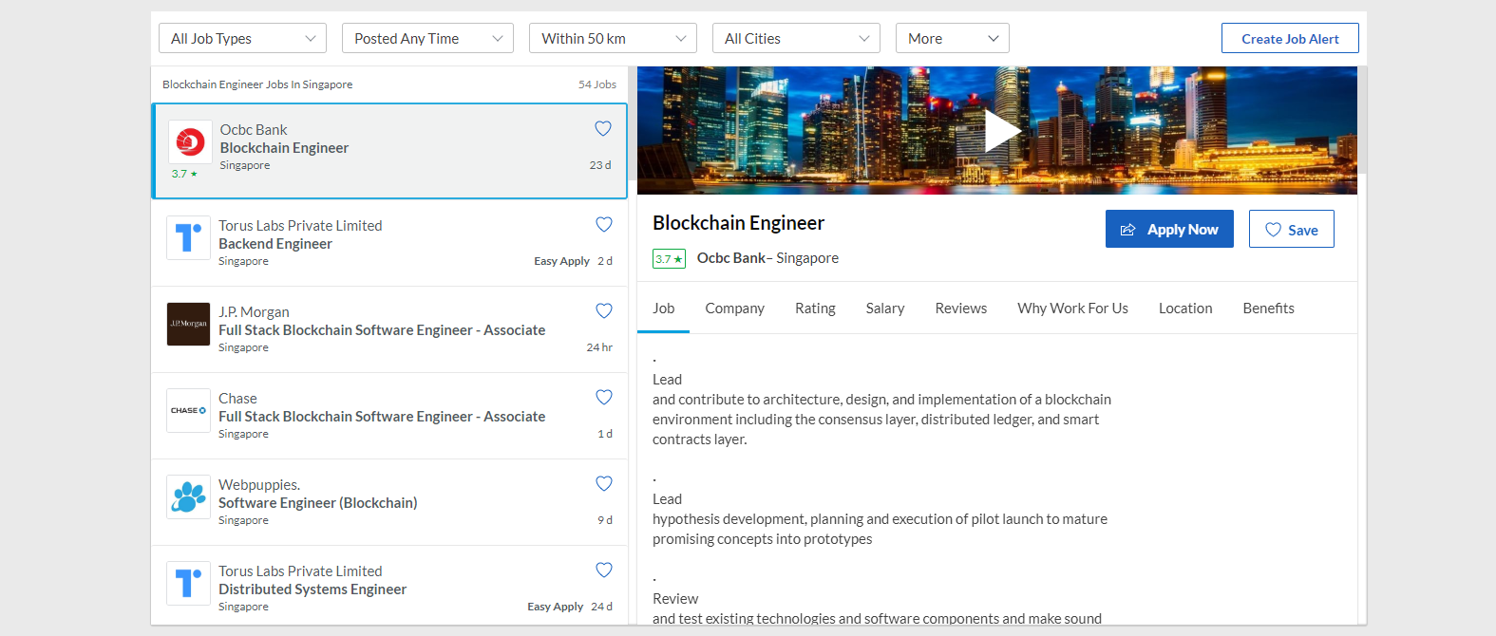Open the Backend Engineer job title
This screenshot has width=1496, height=636.
pyautogui.click(x=275, y=243)
